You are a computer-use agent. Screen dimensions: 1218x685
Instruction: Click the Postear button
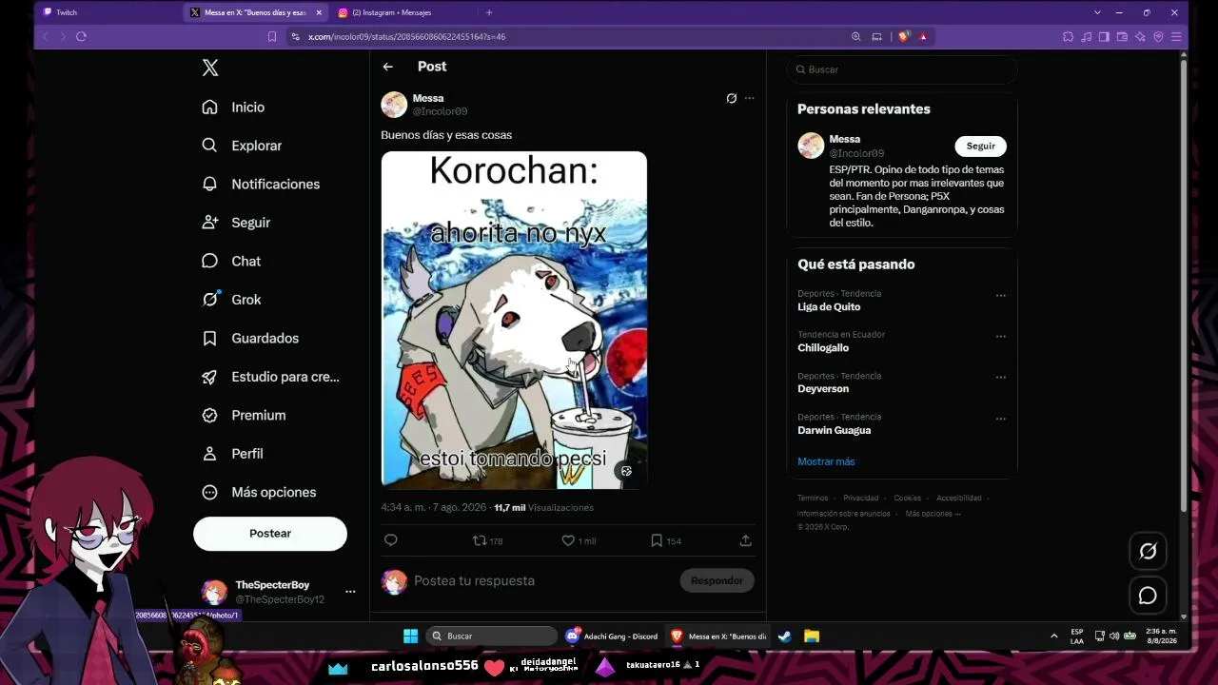point(270,534)
